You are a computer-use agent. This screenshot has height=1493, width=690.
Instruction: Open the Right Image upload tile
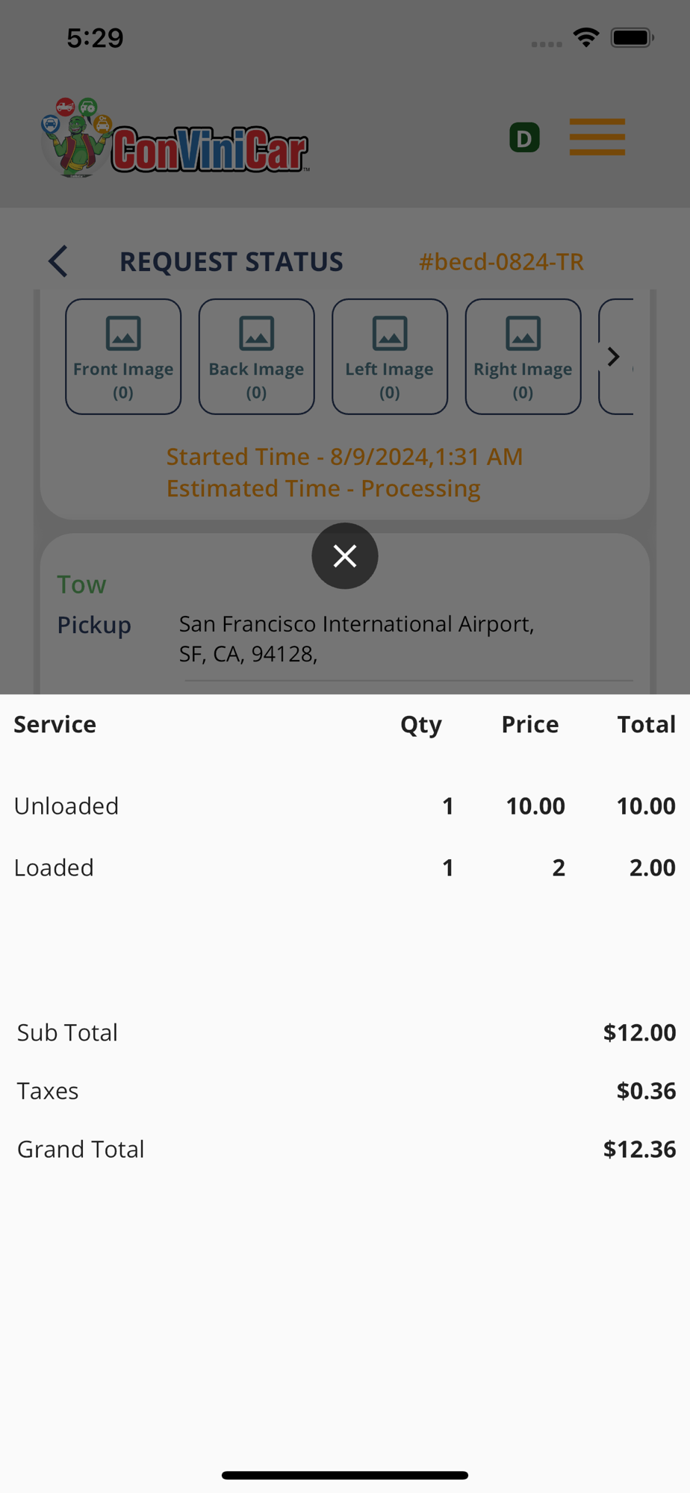(x=523, y=357)
